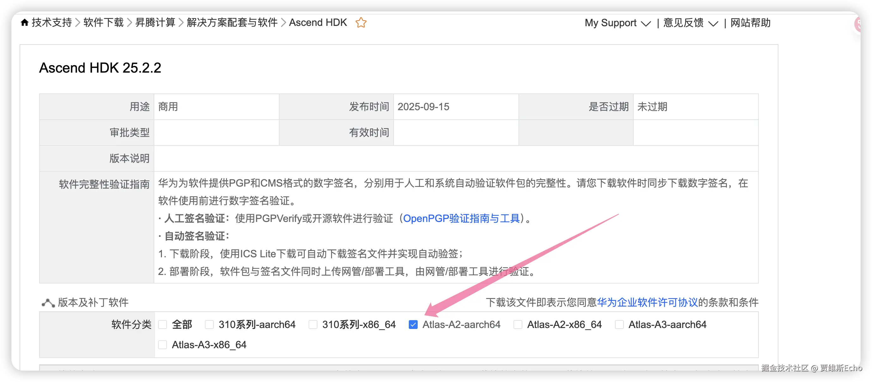Check the Atlas-A3-aarch64 checkbox
Image resolution: width=872 pixels, height=382 pixels.
(x=619, y=325)
